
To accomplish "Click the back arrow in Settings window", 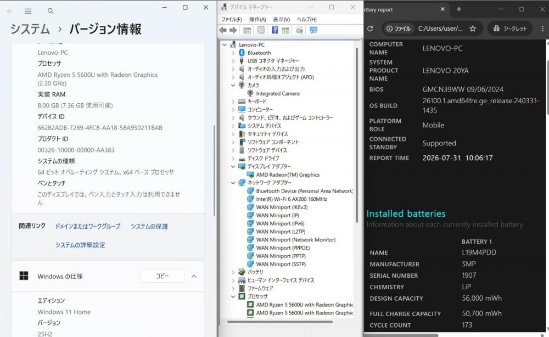I will click(10, 11).
